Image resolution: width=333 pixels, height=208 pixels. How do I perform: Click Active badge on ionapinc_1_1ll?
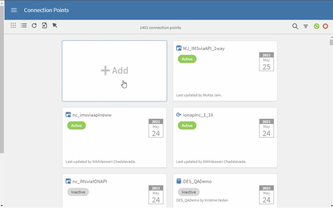(x=187, y=126)
